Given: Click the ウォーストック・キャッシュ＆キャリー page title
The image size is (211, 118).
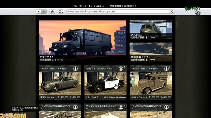Looking at the screenshot, I should [105, 6].
